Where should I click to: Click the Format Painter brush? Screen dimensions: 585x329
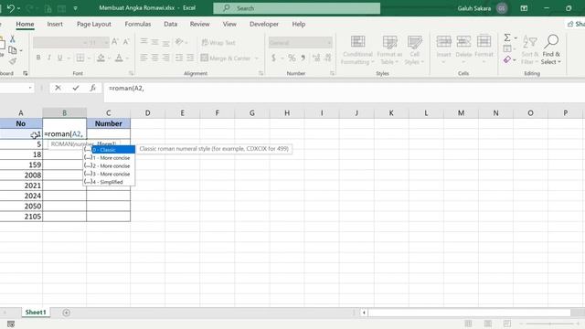(12, 61)
